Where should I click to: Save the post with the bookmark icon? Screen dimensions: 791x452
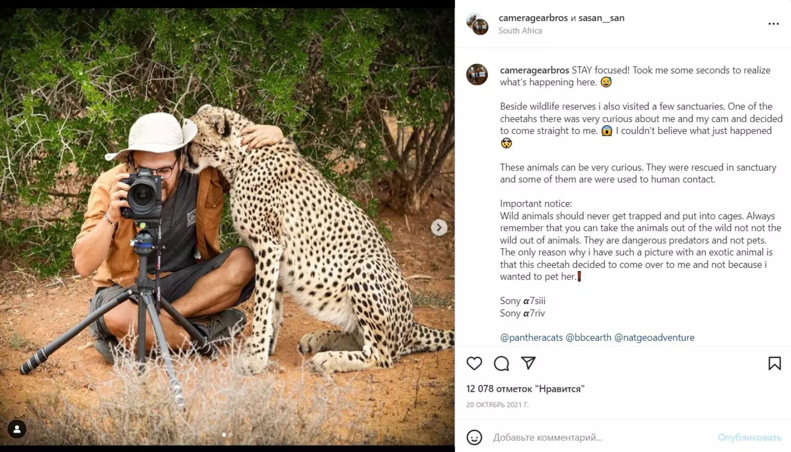774,364
